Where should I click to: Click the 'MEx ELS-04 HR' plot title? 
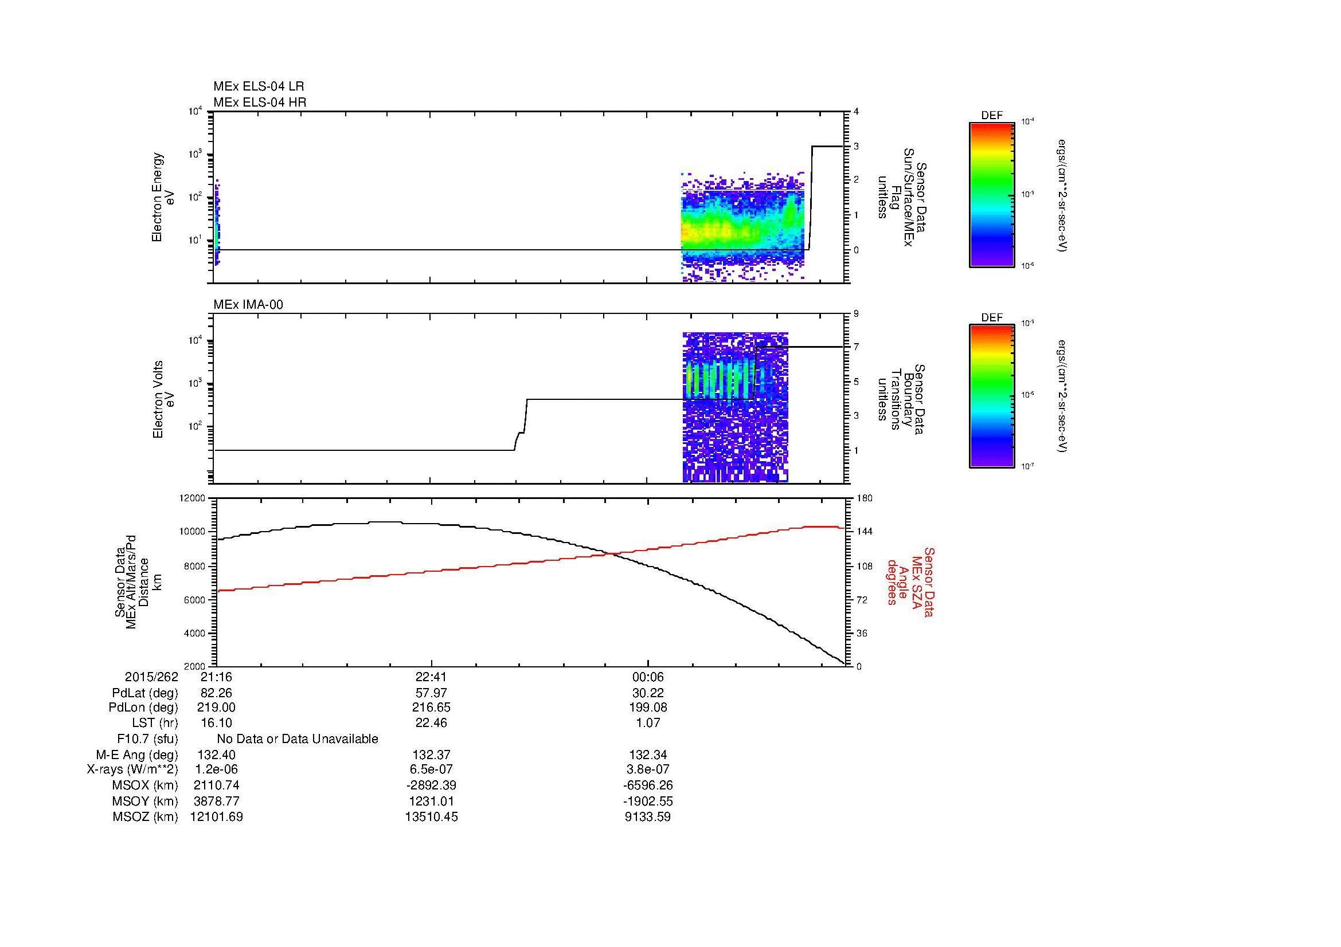click(x=259, y=103)
